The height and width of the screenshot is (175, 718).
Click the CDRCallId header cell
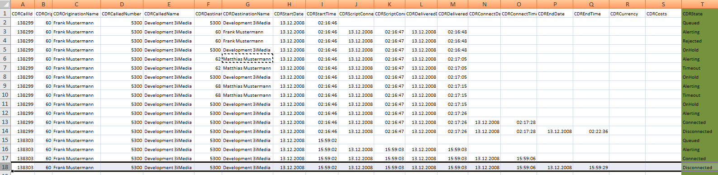coord(22,14)
